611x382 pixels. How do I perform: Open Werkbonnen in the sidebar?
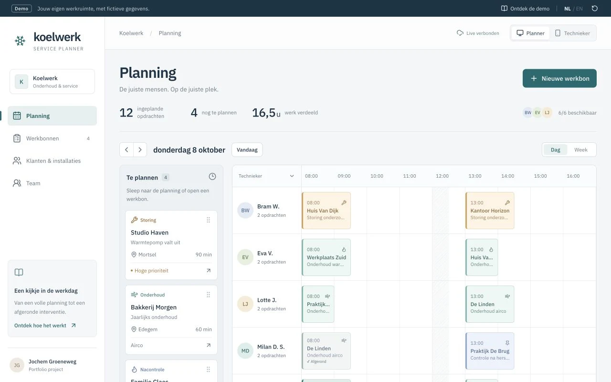tap(52, 138)
